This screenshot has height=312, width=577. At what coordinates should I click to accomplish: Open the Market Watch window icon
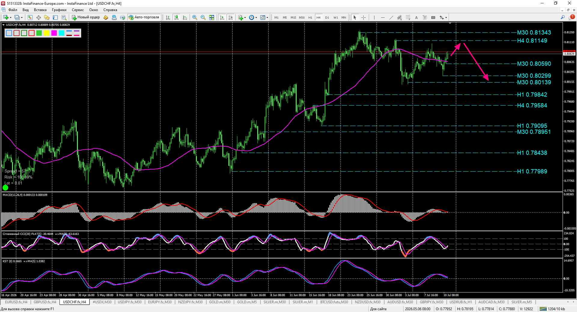point(30,17)
